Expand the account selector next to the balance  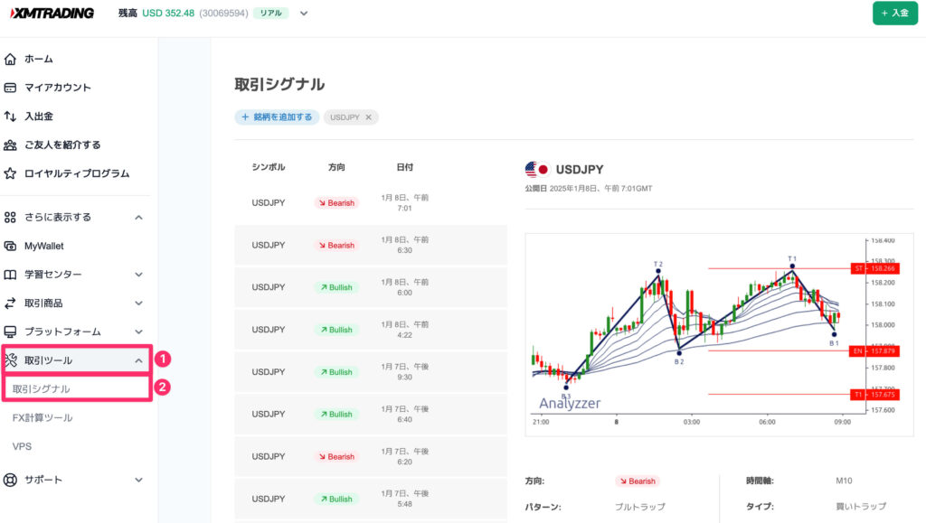[x=305, y=14]
